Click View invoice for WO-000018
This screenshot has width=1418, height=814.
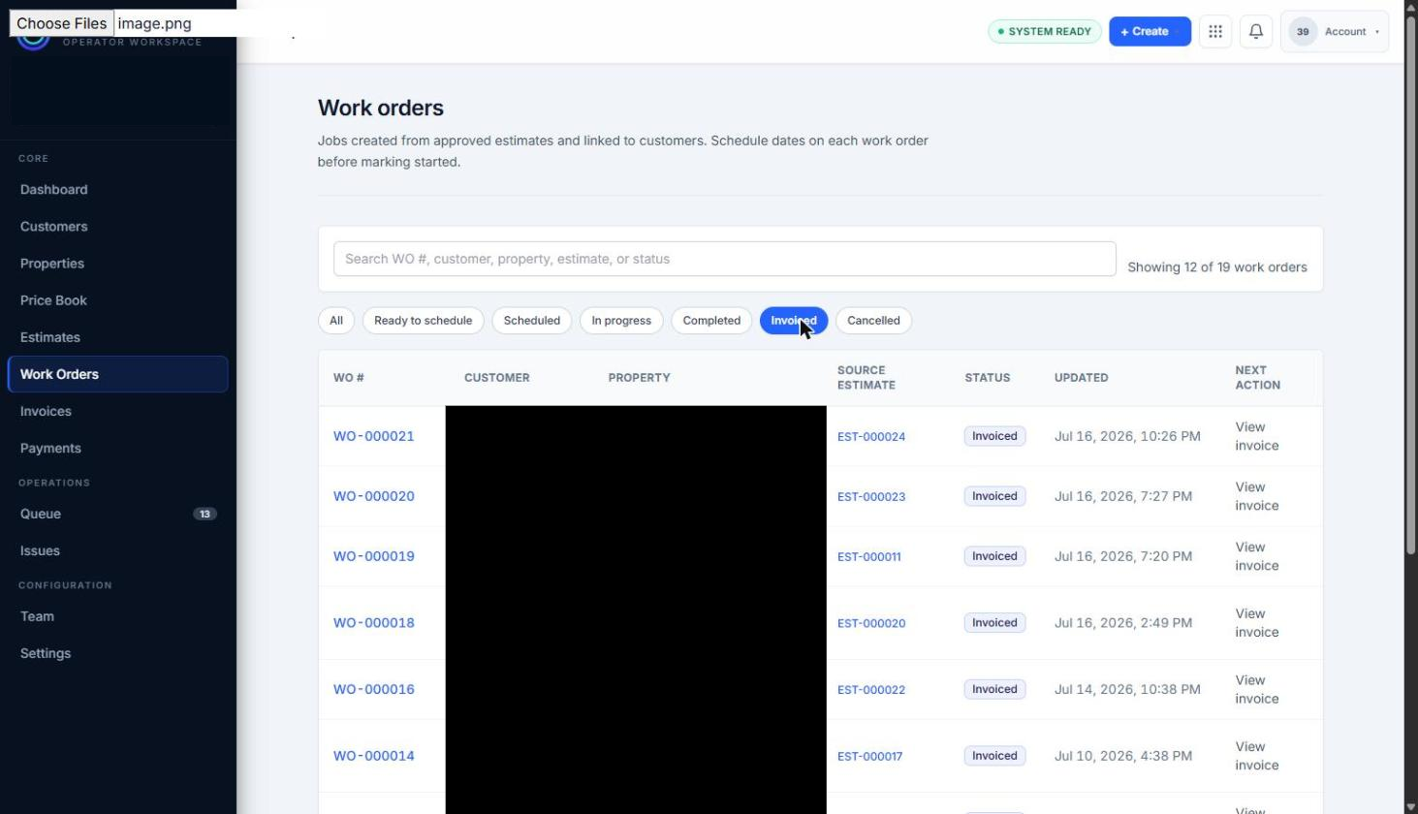1257,623
